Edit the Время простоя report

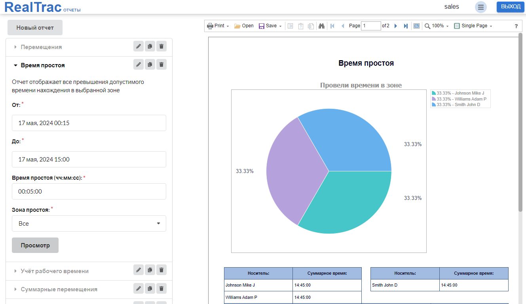pyautogui.click(x=139, y=64)
